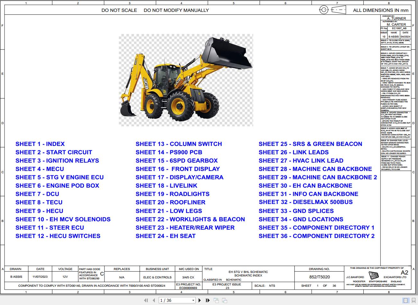Open SHEET 5 - STG V ENGINE ECU
Screen dimensions: 418x305
[x=59, y=177]
